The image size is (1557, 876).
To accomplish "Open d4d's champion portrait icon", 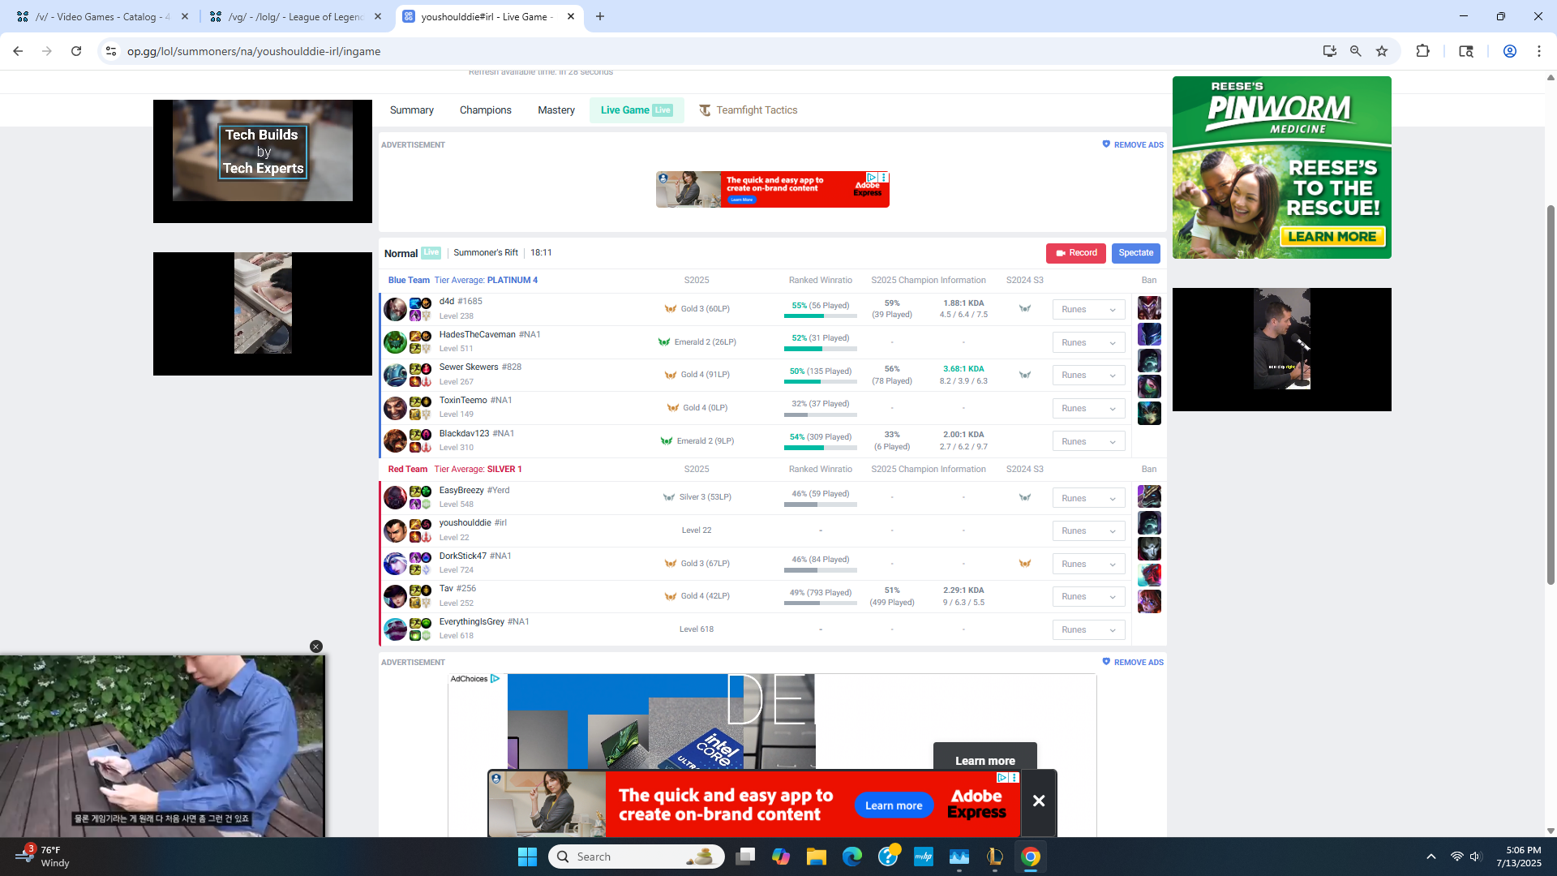I will [395, 309].
